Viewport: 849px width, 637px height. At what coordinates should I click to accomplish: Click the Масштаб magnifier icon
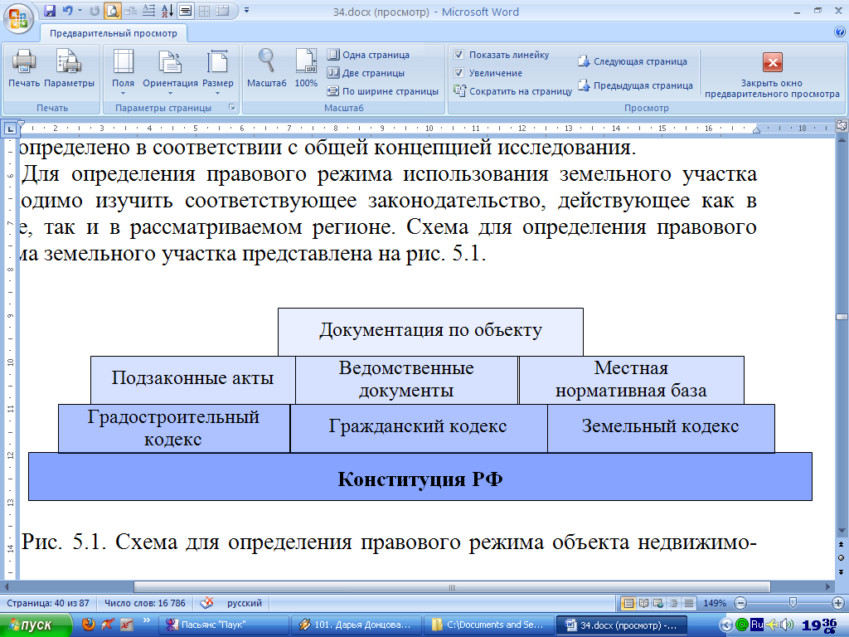pos(266,68)
